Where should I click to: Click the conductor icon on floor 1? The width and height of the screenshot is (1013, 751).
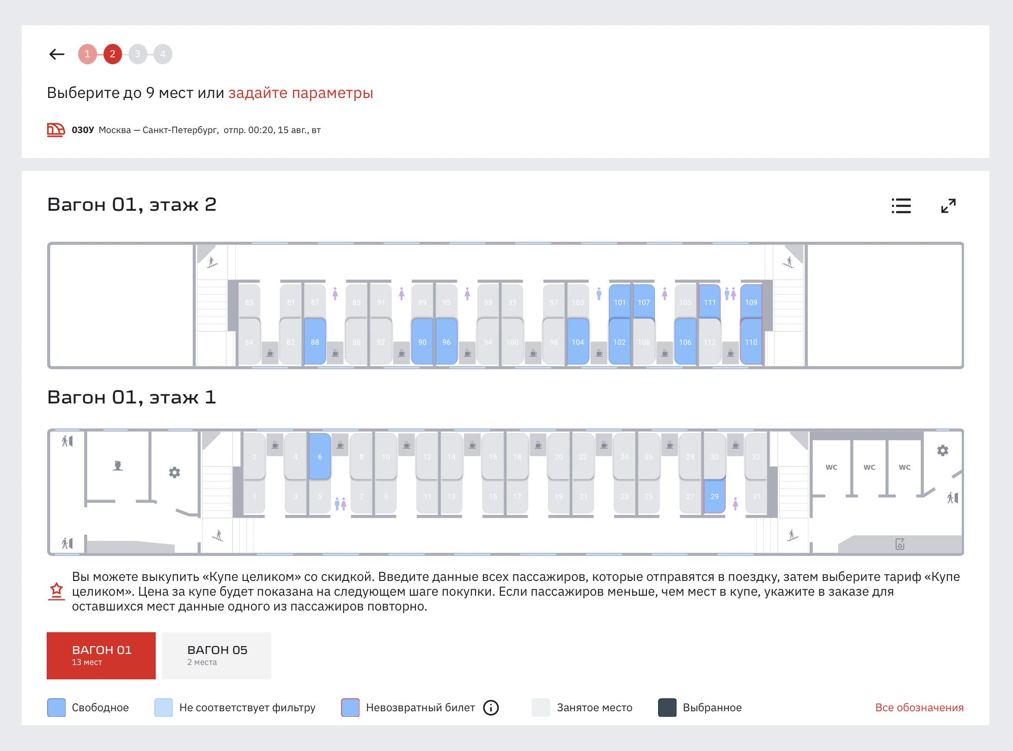(118, 465)
